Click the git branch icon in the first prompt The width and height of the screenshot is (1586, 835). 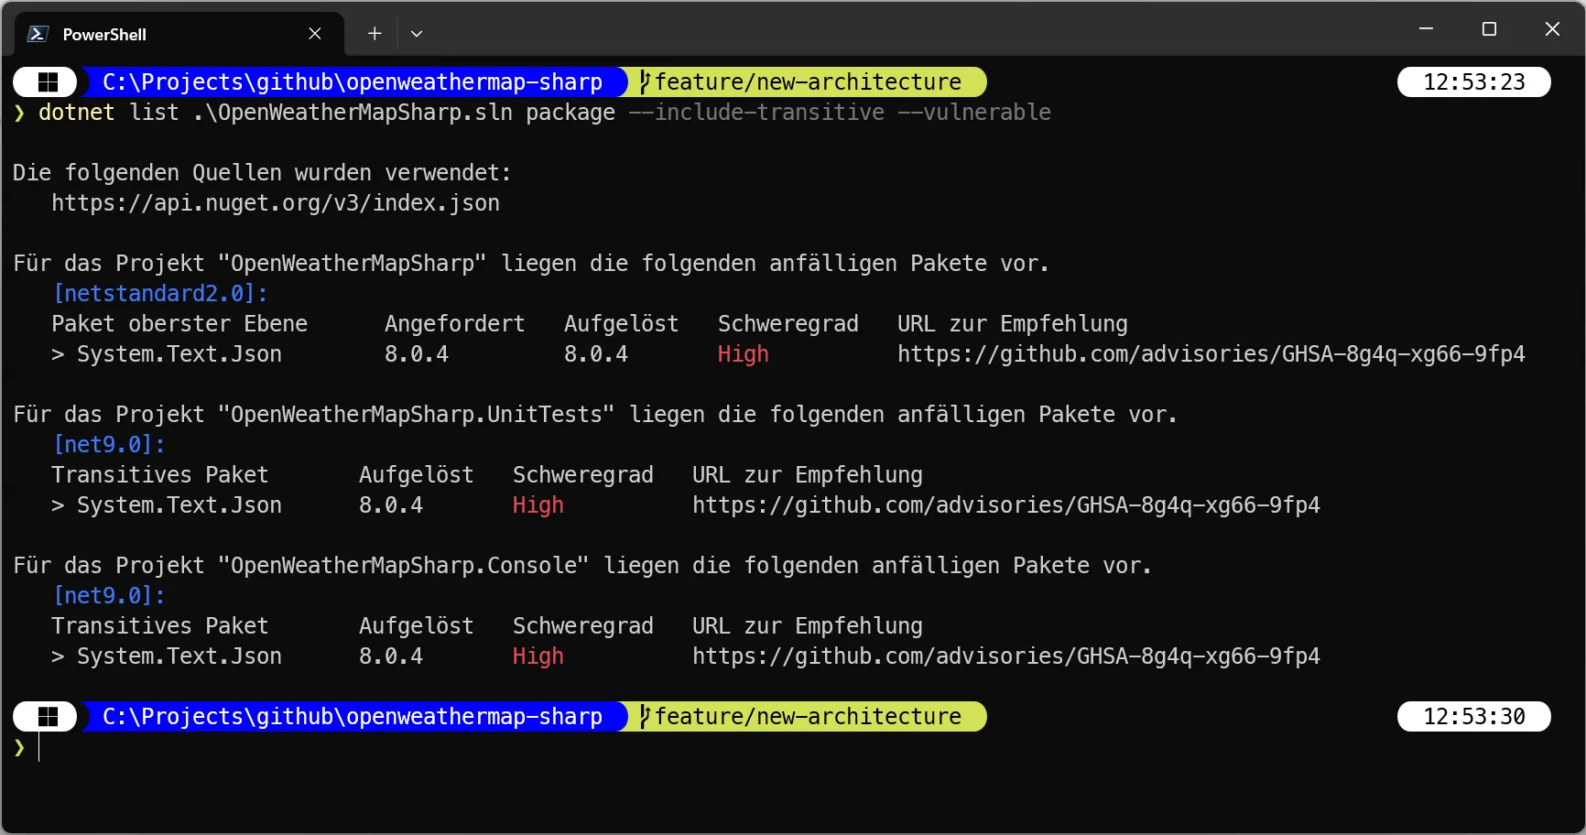click(x=645, y=82)
